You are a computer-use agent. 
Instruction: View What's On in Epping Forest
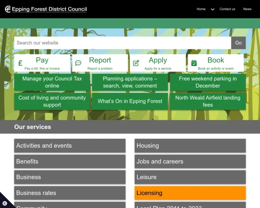tap(130, 101)
